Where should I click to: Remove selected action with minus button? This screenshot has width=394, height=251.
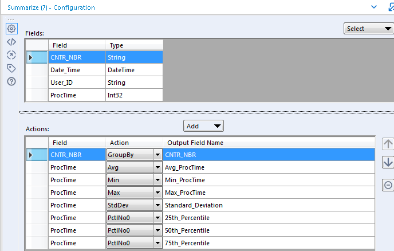(388, 185)
